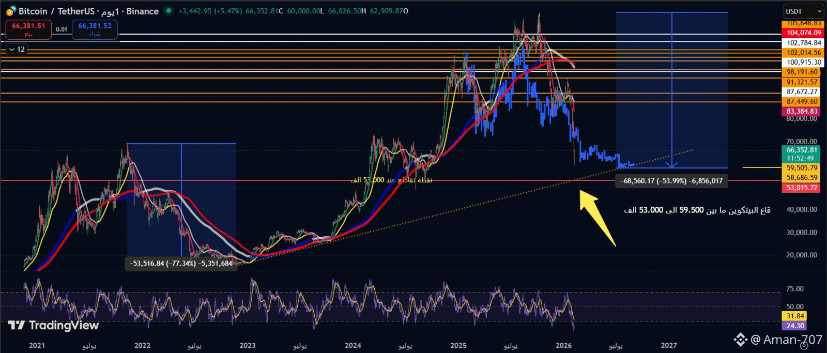827x353 pixels.
Task: Click the 20,000.00 price axis label
Action: pyautogui.click(x=802, y=255)
